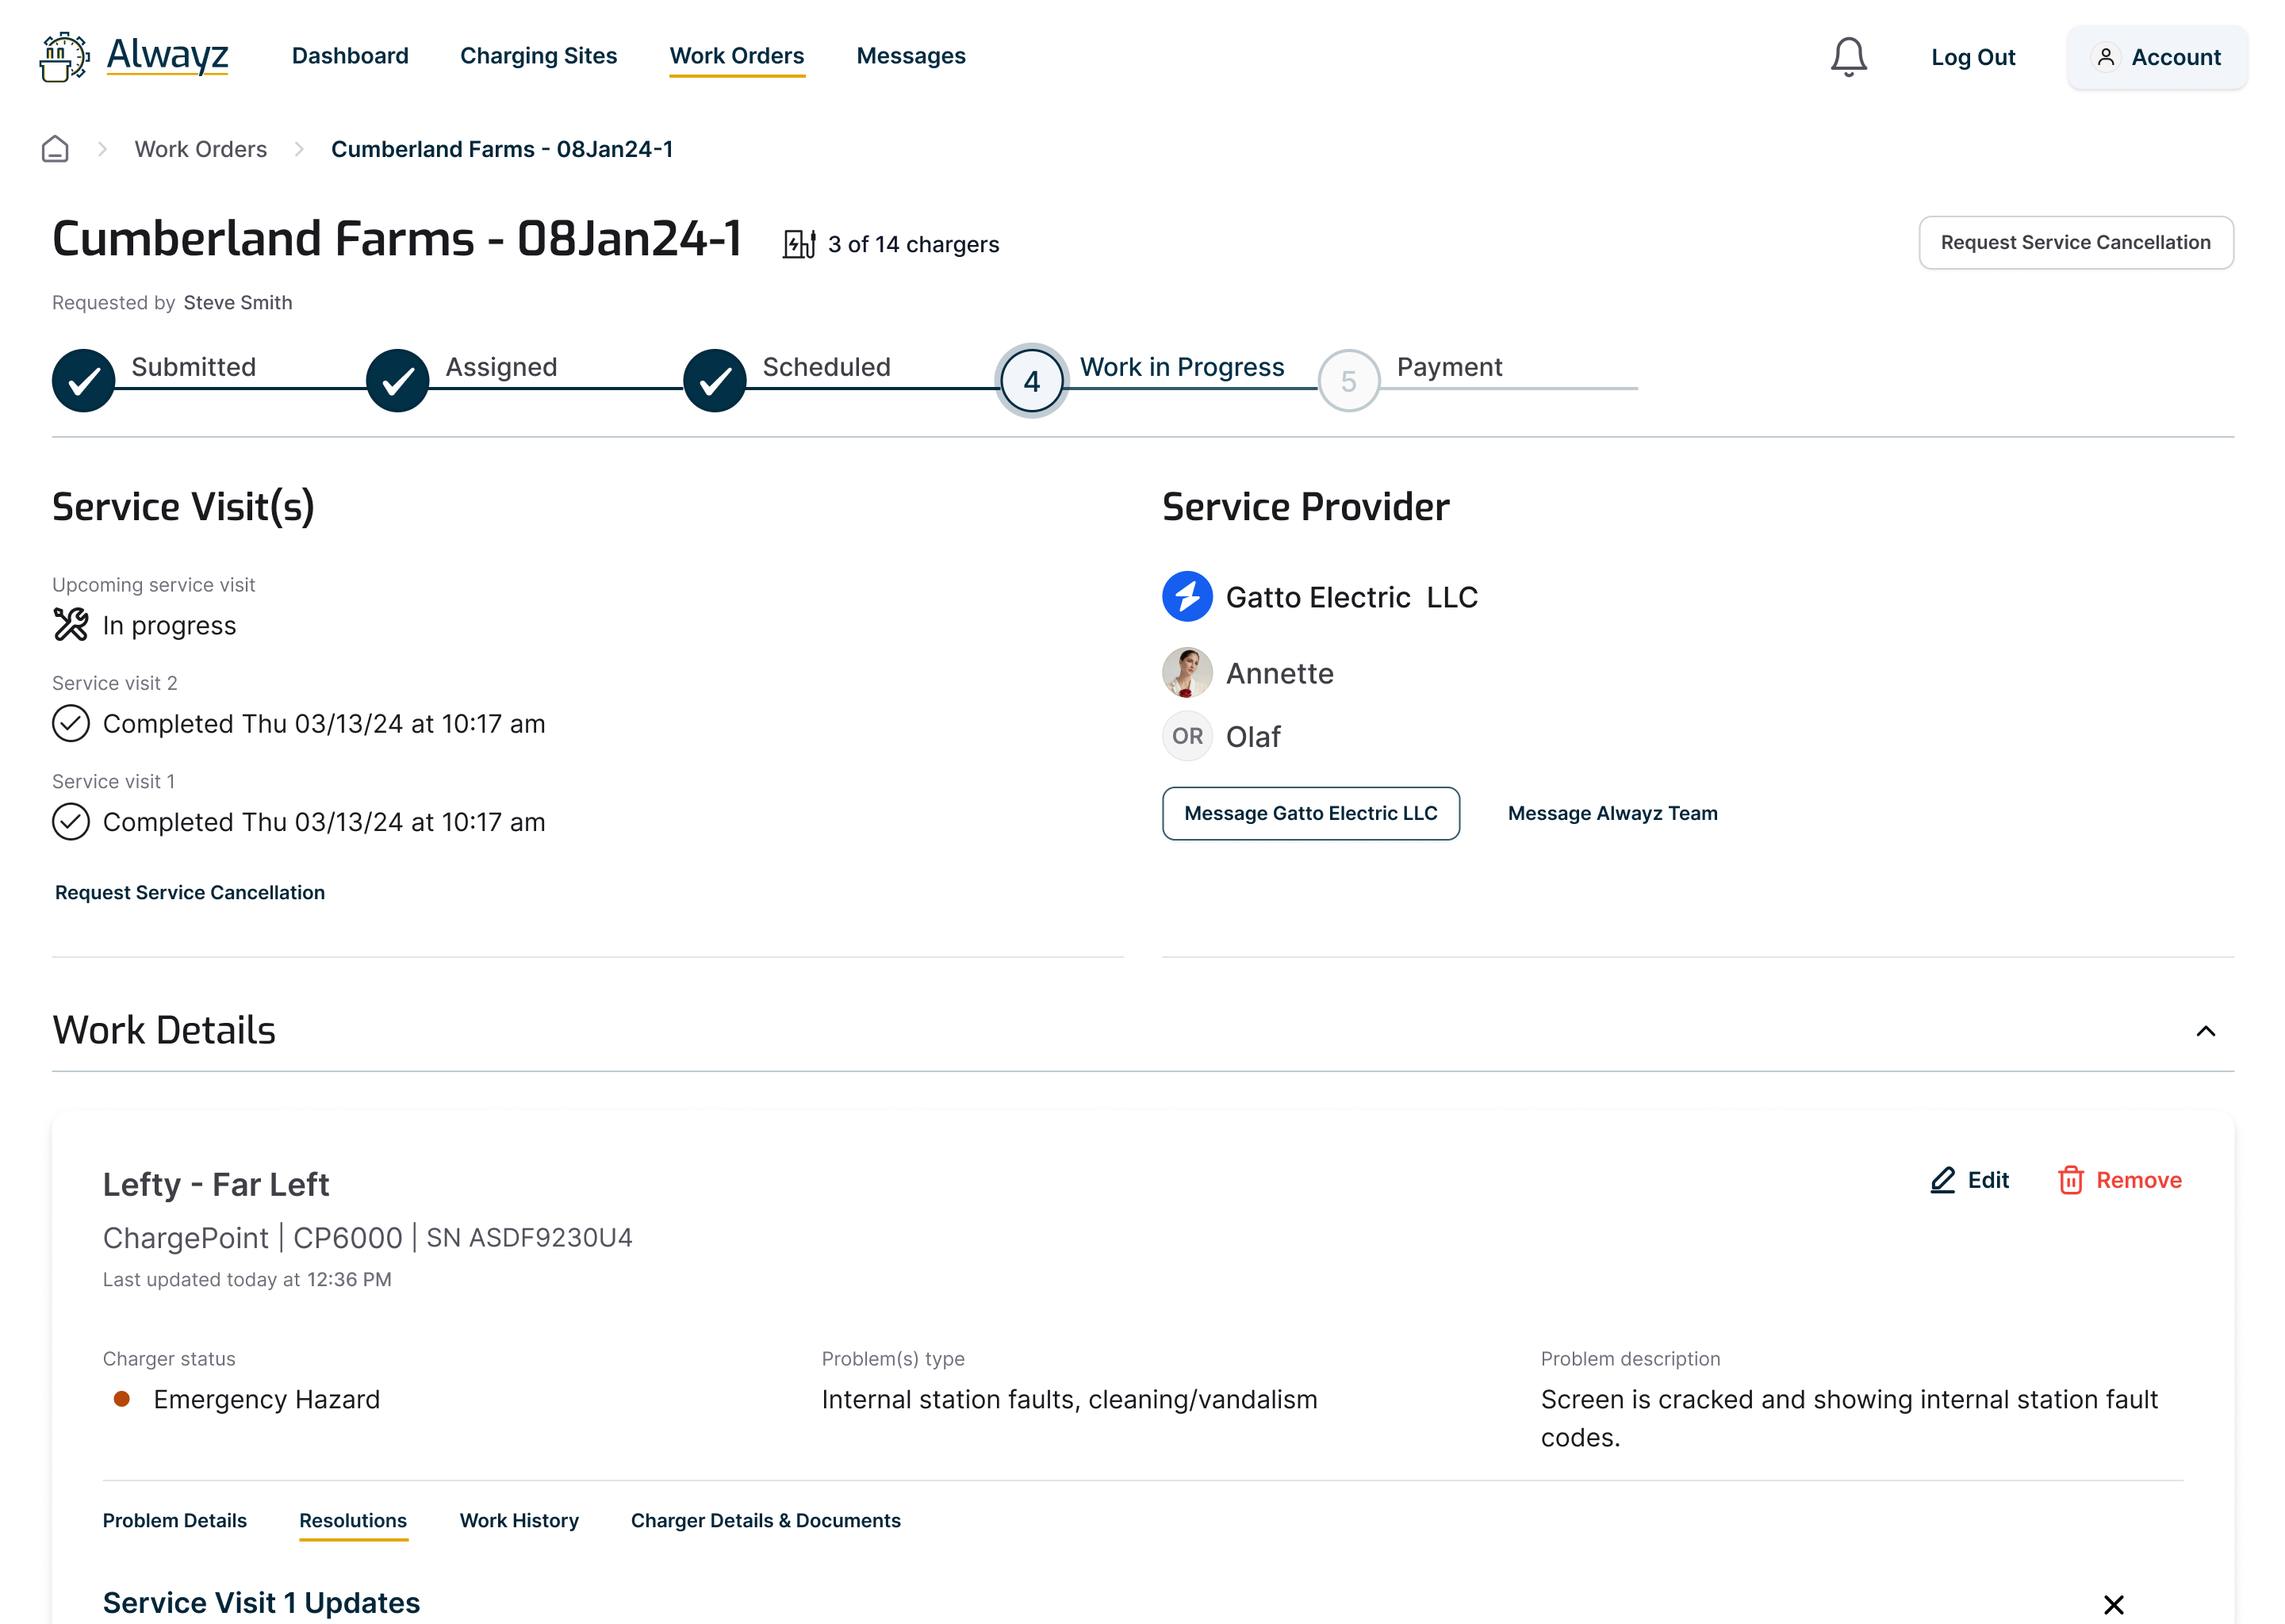Open the Work History tab
Viewport: 2285px width, 1624px height.
tap(519, 1520)
